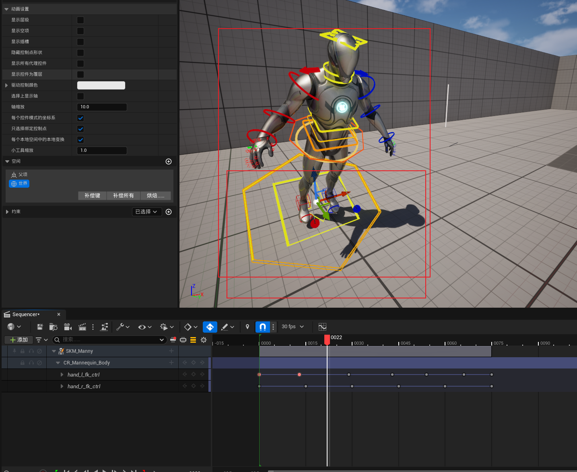
Task: Select the 父项 space option
Action: point(19,175)
